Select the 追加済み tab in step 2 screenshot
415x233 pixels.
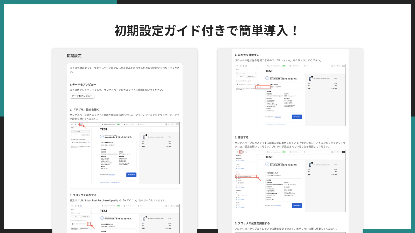(x=85, y=135)
